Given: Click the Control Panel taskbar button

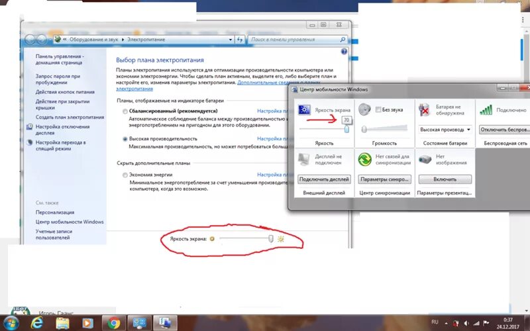Looking at the screenshot, I should 139,323.
